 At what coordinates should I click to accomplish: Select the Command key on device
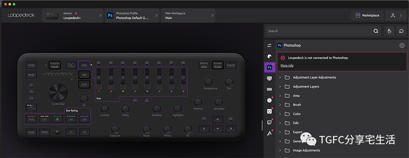(57, 119)
